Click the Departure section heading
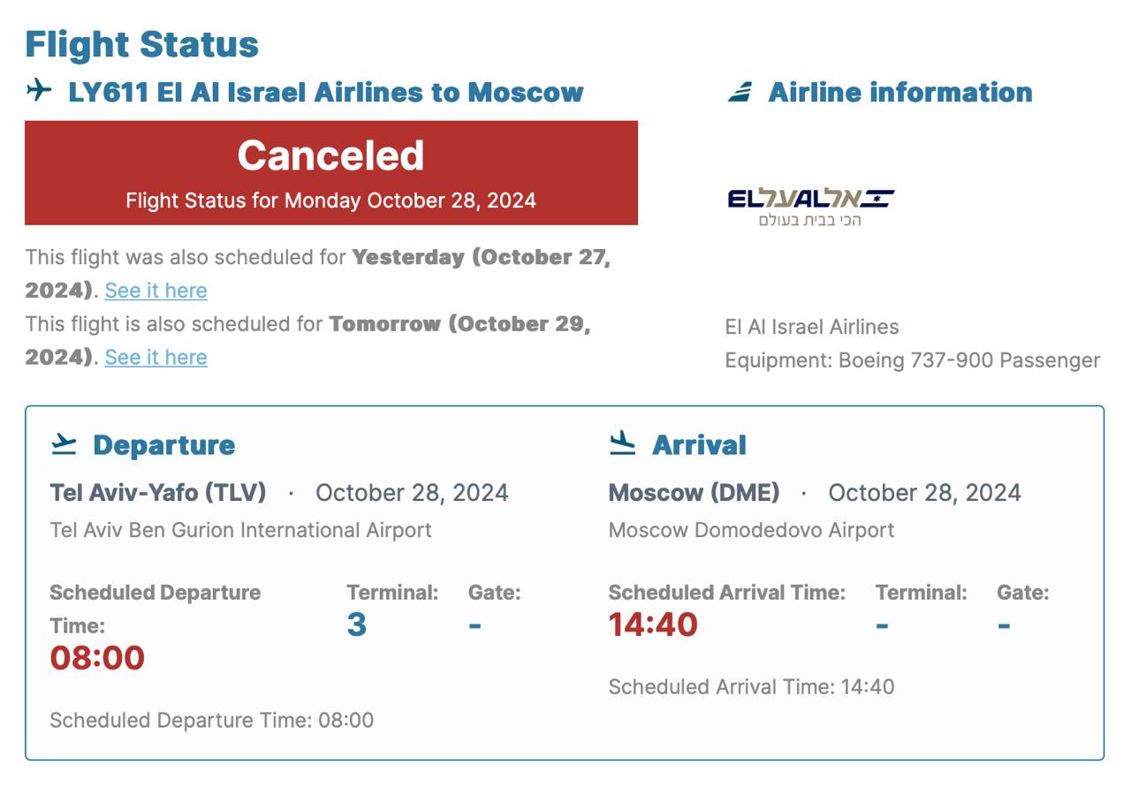 click(163, 445)
